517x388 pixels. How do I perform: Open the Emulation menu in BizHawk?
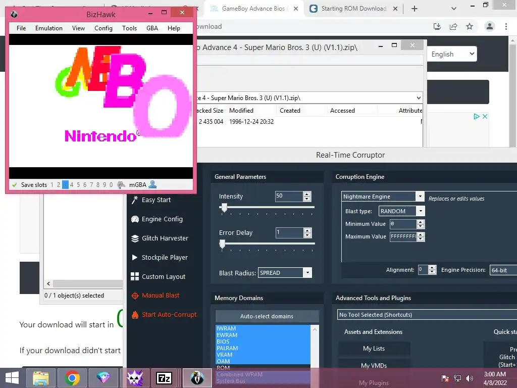click(49, 28)
